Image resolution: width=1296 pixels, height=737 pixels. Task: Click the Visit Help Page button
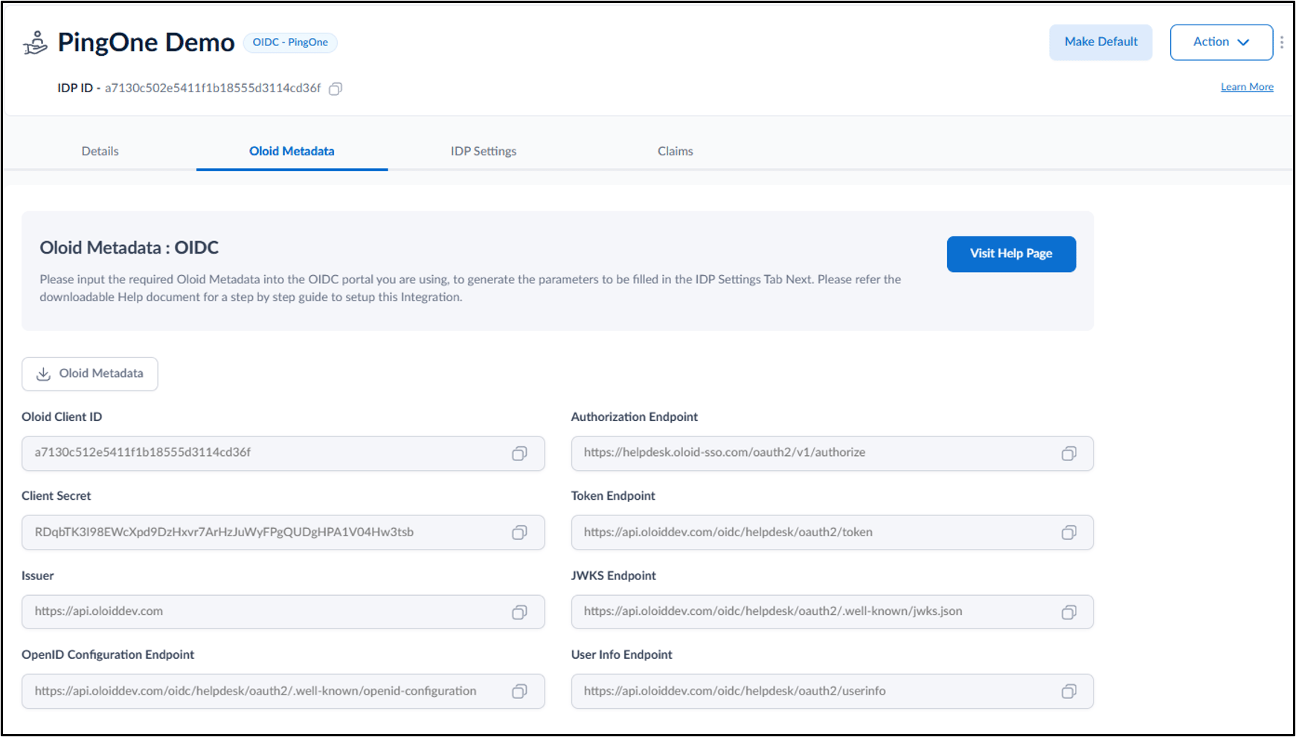coord(1011,254)
